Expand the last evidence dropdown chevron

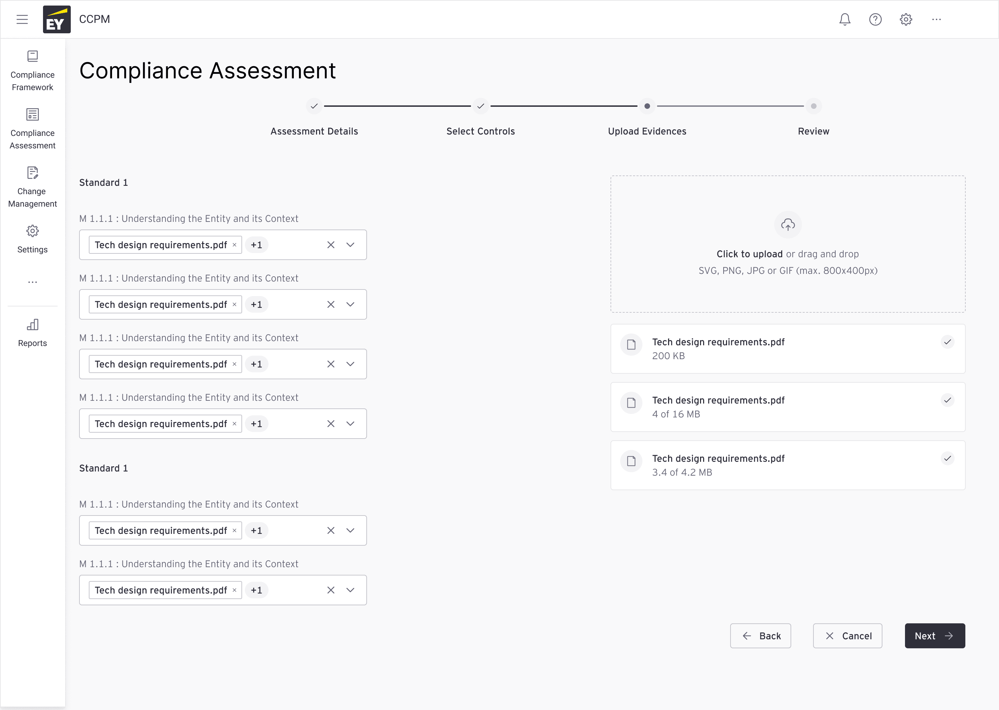[350, 590]
